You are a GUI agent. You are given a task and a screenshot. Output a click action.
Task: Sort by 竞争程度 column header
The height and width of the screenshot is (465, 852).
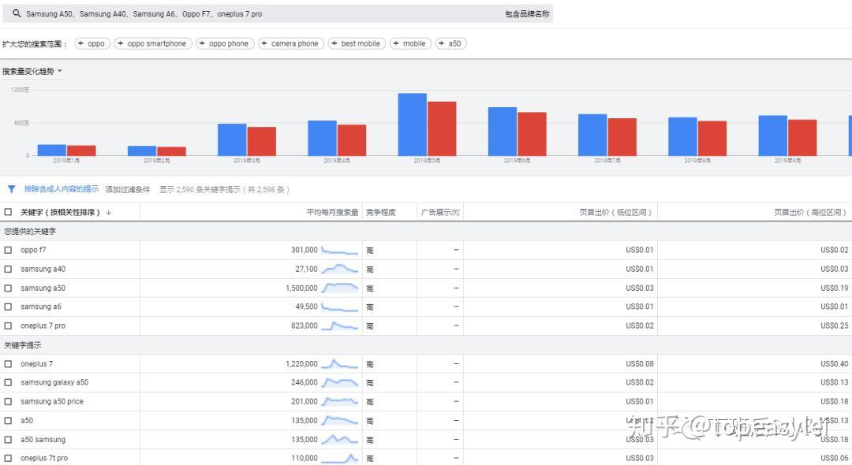(381, 212)
